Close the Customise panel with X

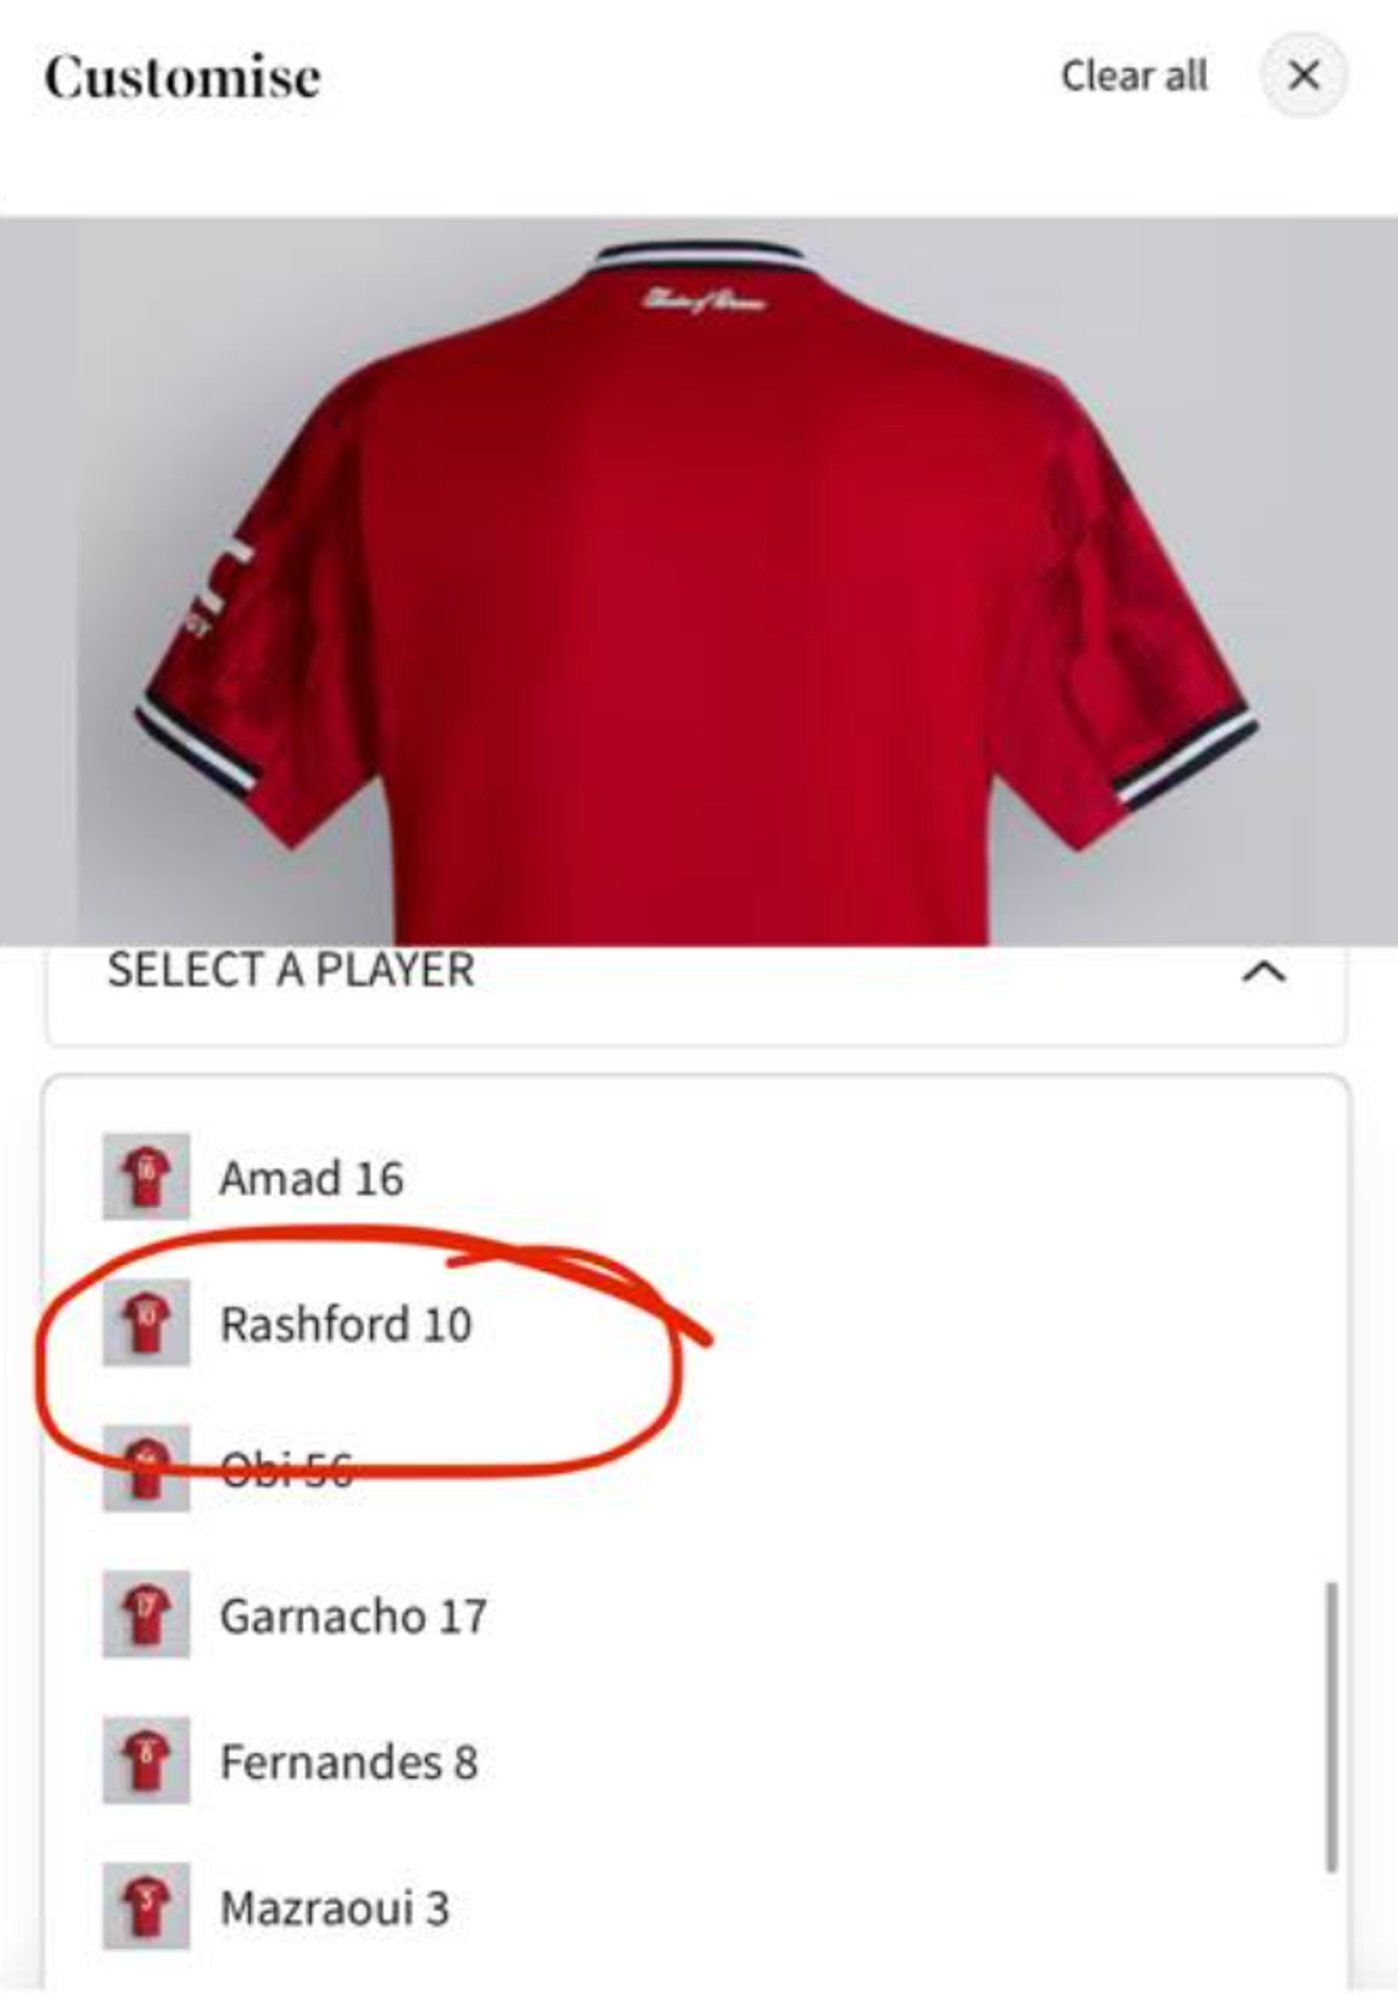[1303, 75]
